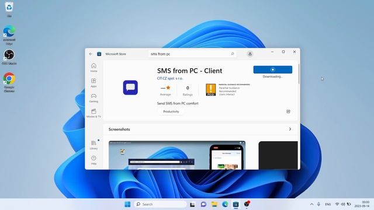This screenshot has height=210, width=374.
Task: Click the SMS from PC - Client title
Action: pos(189,71)
